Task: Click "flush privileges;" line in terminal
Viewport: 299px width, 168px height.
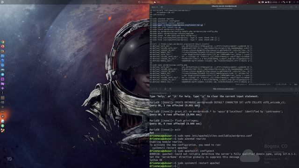Action: 186,121
